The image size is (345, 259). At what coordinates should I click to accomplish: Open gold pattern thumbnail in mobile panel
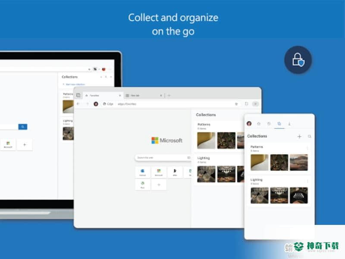260,163
